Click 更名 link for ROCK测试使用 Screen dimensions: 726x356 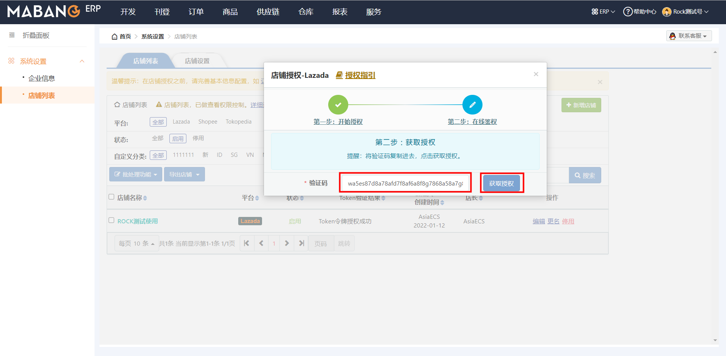pyautogui.click(x=554, y=221)
